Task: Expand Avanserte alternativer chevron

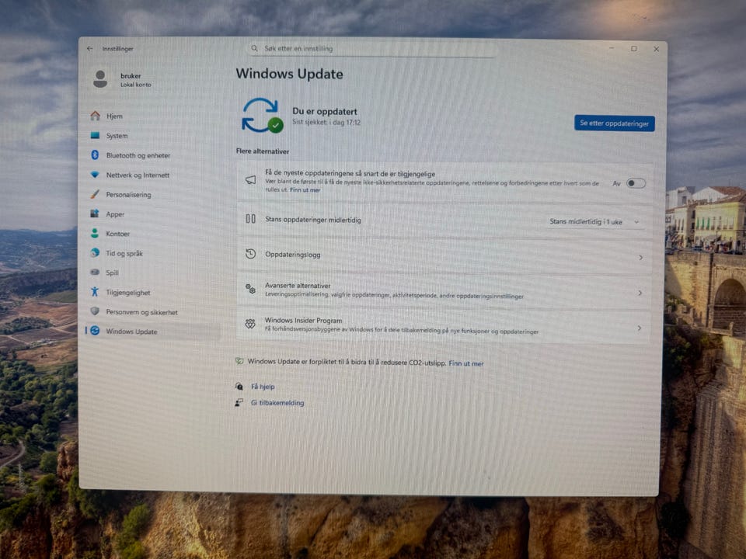Action: 640,293
